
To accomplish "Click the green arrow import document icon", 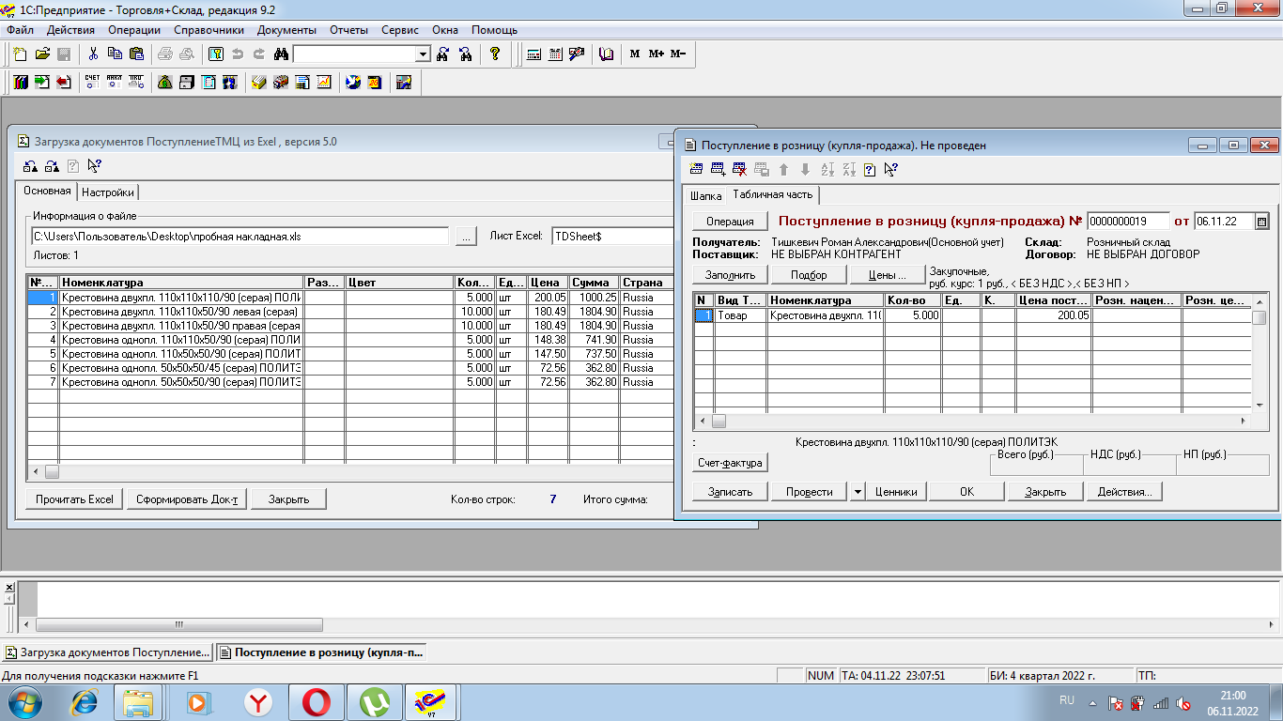I will [42, 83].
